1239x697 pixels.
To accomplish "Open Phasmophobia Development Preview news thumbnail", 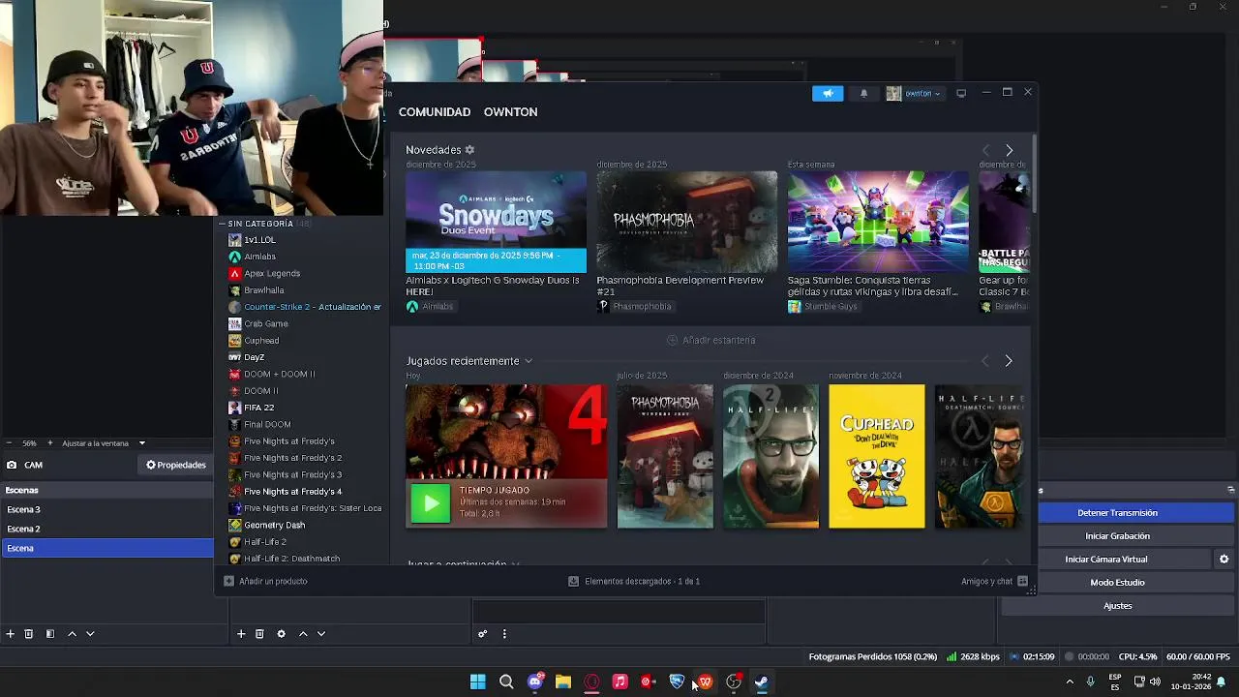I will coord(686,223).
